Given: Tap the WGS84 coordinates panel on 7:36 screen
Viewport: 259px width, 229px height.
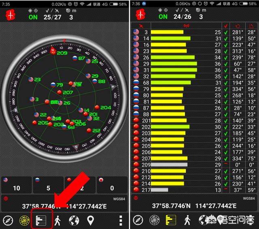Looking at the screenshot, I should (194, 203).
